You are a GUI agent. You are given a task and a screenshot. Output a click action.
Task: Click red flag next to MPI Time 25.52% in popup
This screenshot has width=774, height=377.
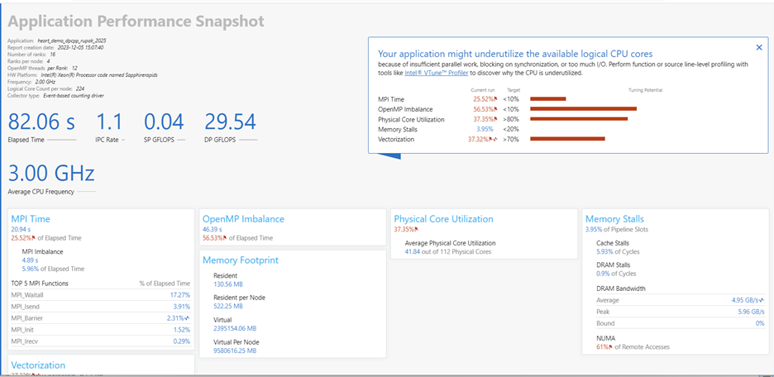coord(497,99)
